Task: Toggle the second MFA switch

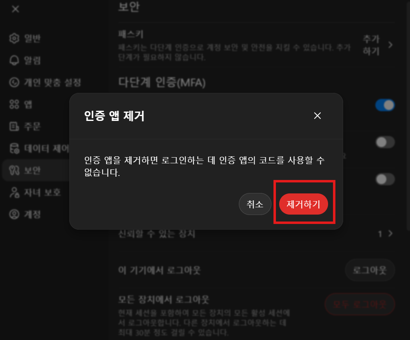Action: [x=385, y=143]
